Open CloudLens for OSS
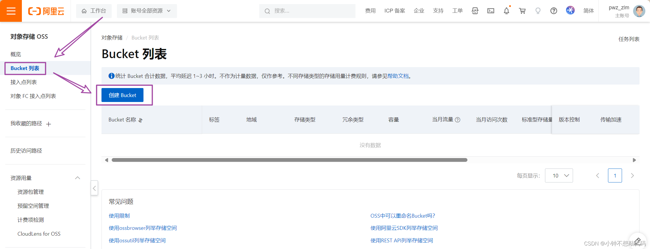Viewport: 650px width, 249px height. pyautogui.click(x=39, y=234)
